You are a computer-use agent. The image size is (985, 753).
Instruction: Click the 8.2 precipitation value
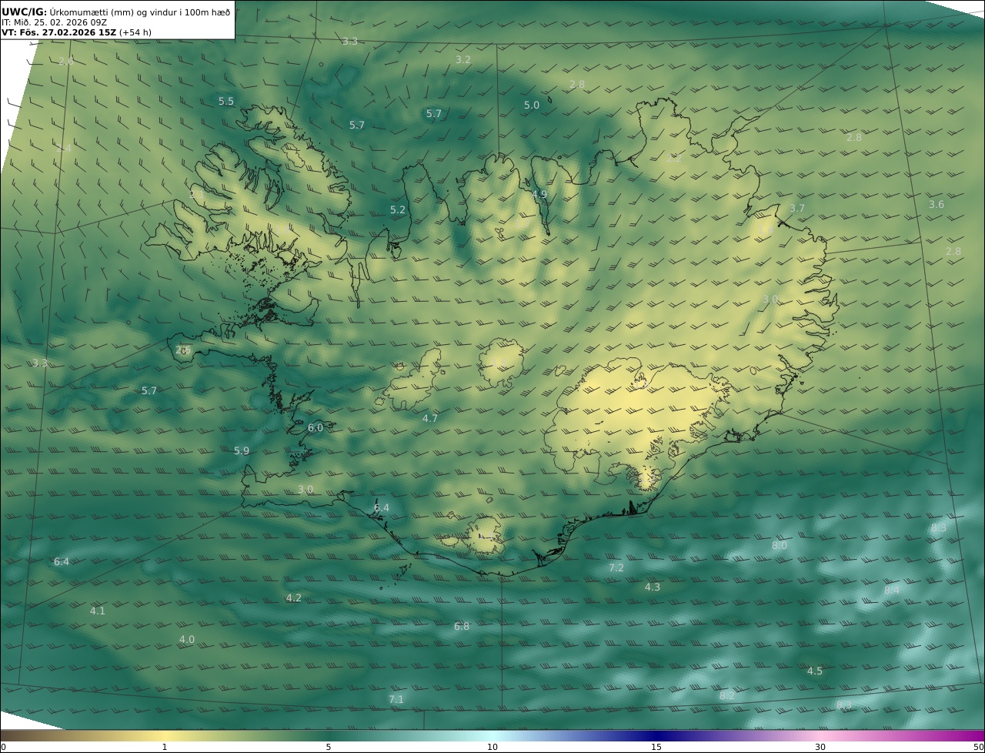(x=727, y=695)
